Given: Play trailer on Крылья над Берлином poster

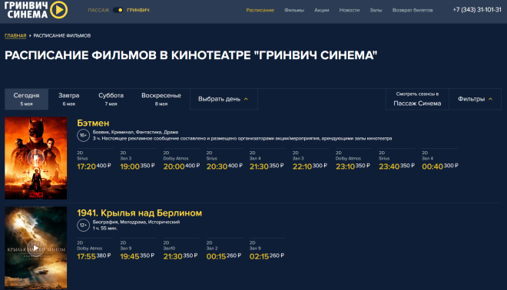Looking at the screenshot, I should click(x=35, y=248).
